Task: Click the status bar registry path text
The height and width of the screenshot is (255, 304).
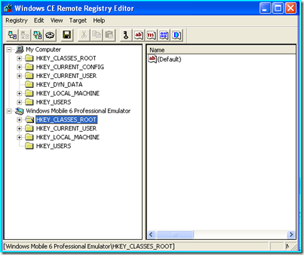Action: click(x=89, y=246)
